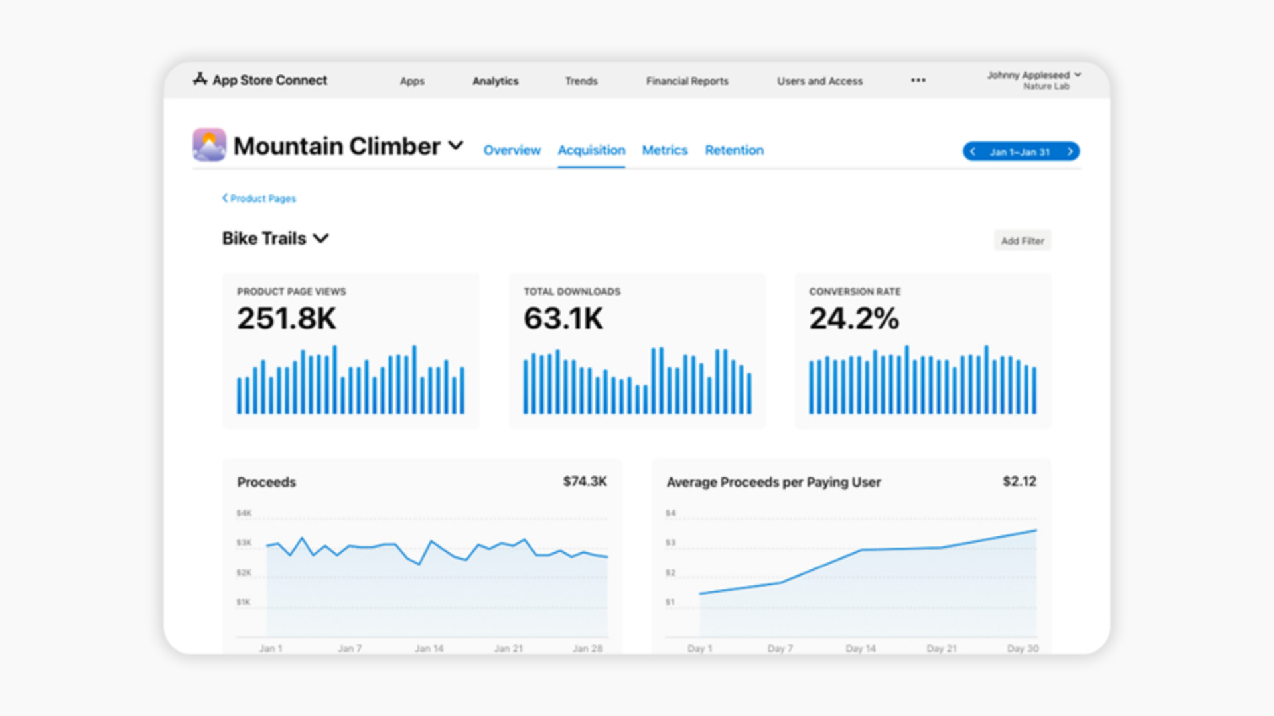Click the Jan 14 axis label
The height and width of the screenshot is (716, 1274).
429,648
